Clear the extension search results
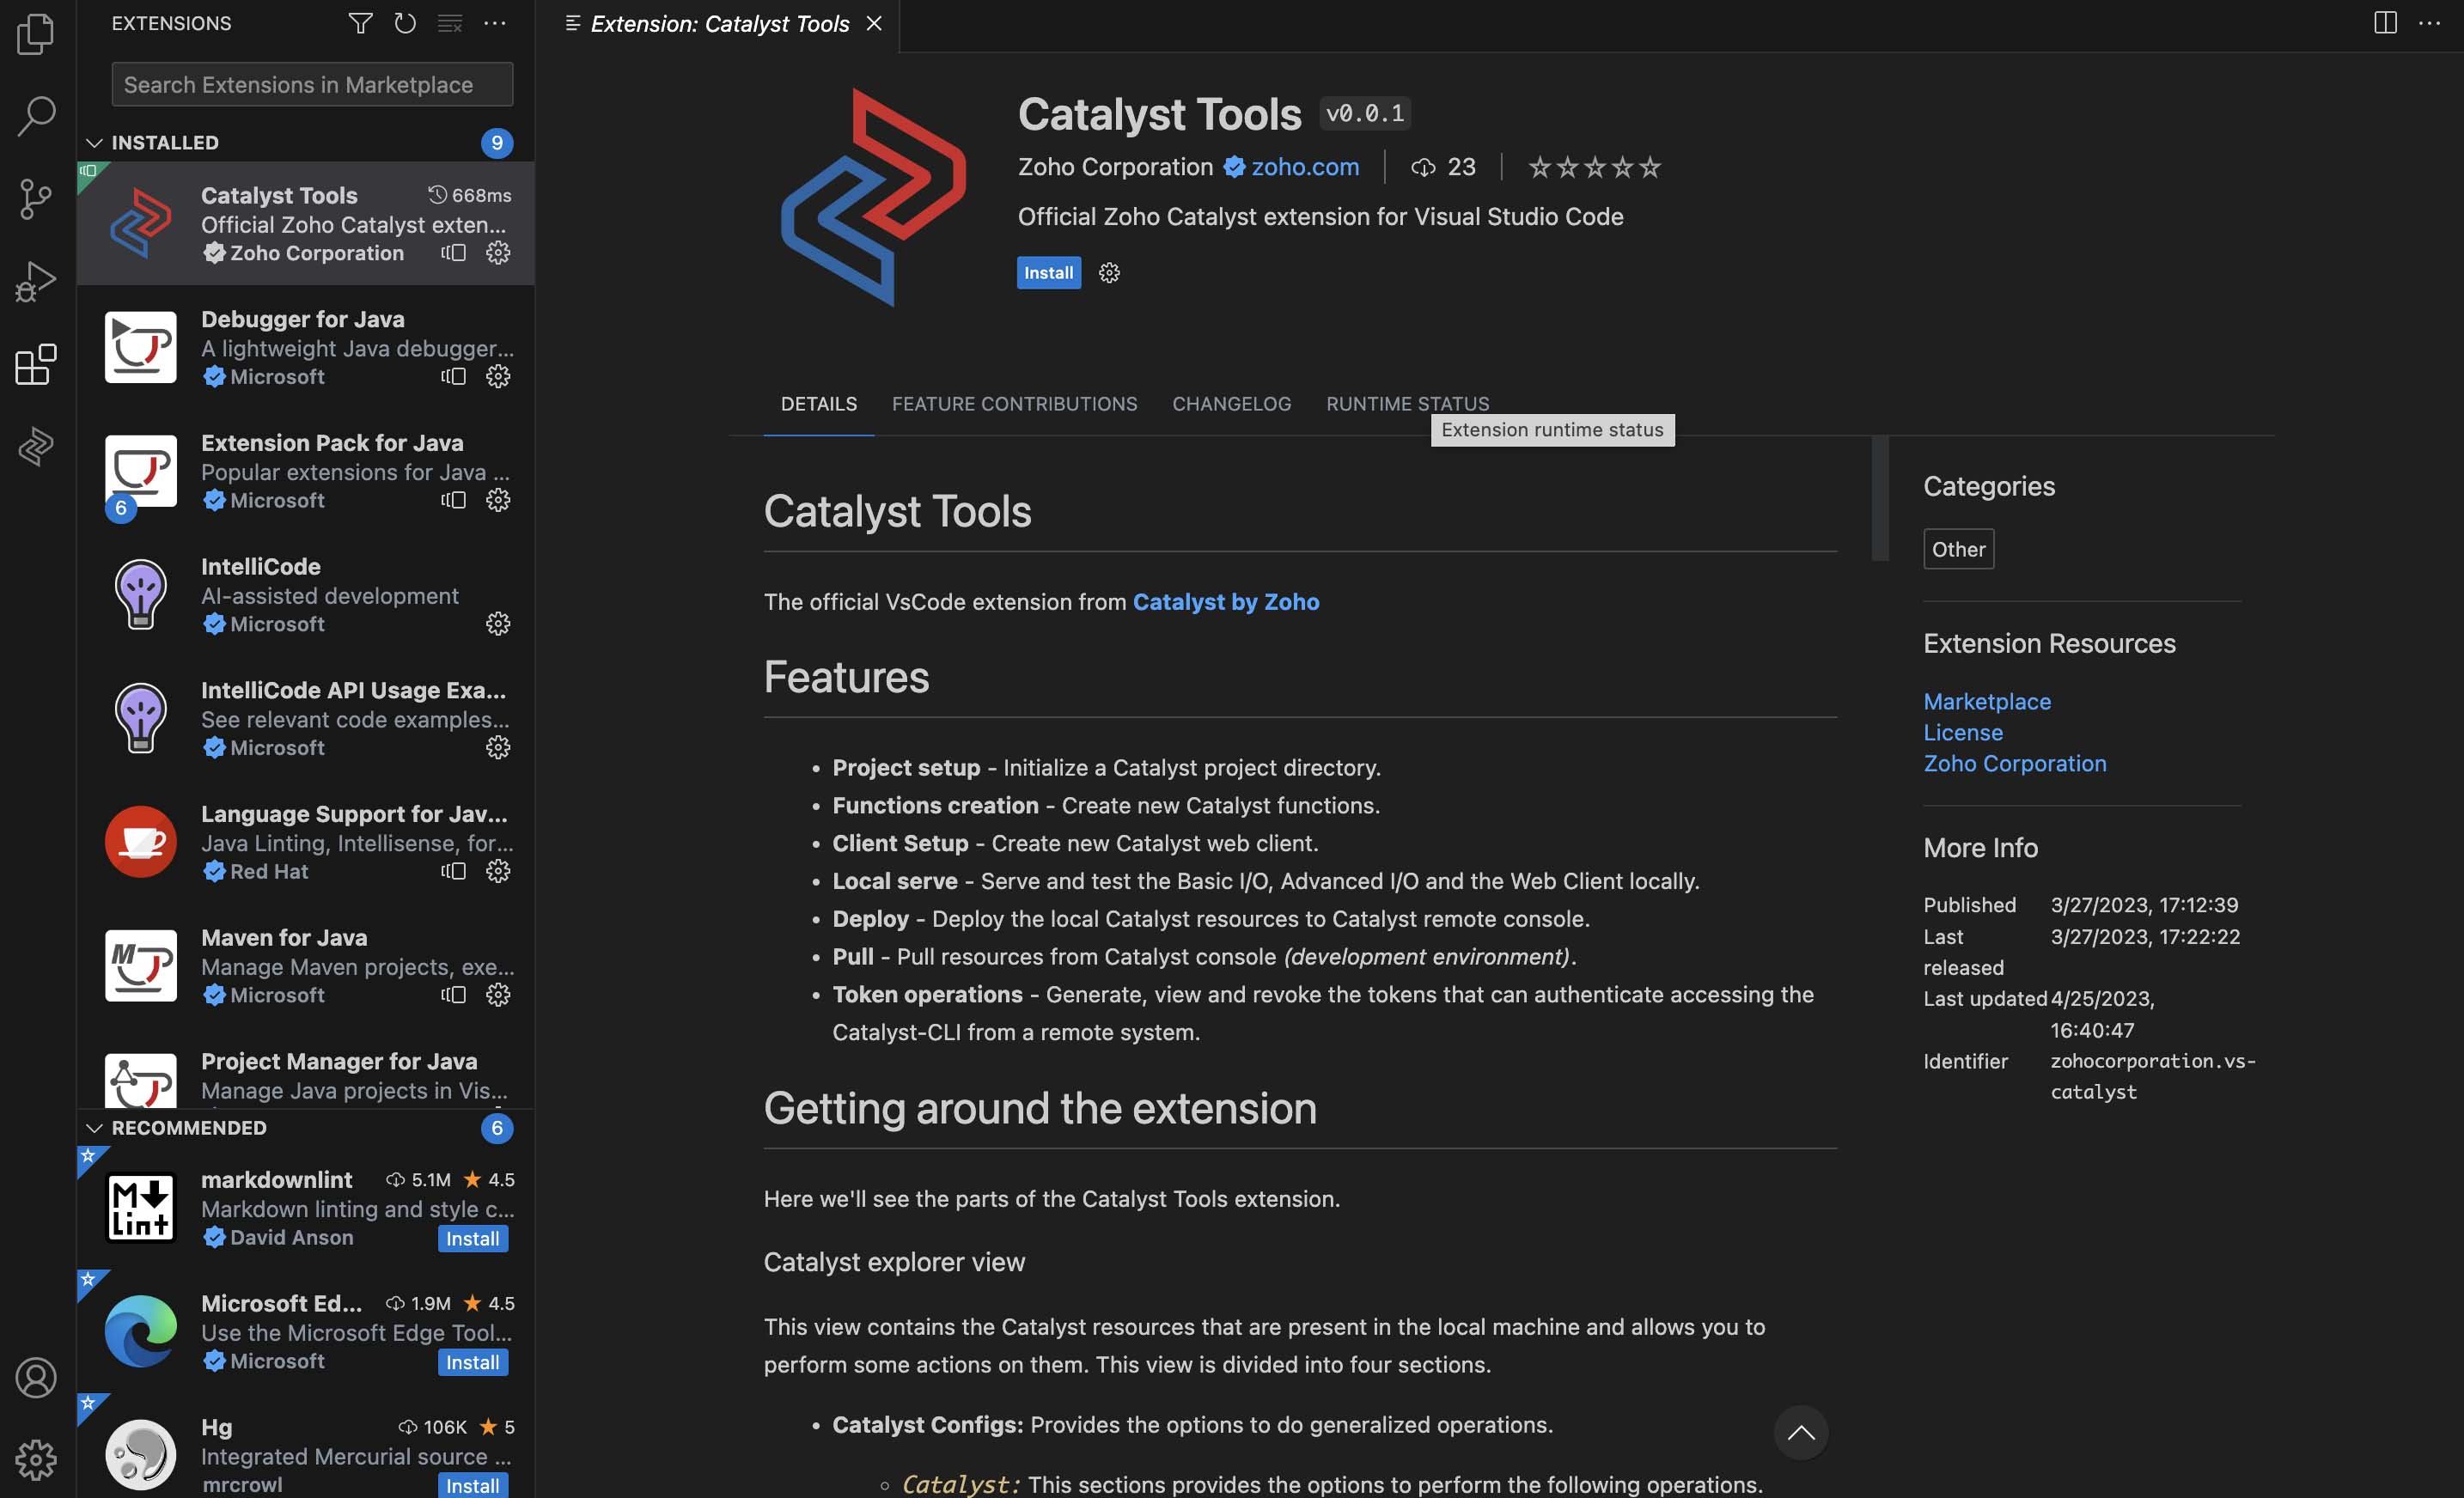Viewport: 2464px width, 1498px height. tap(449, 23)
